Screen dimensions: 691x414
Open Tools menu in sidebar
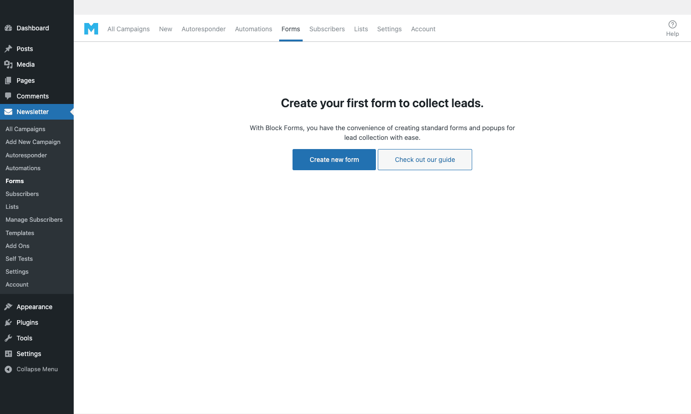tap(37, 338)
